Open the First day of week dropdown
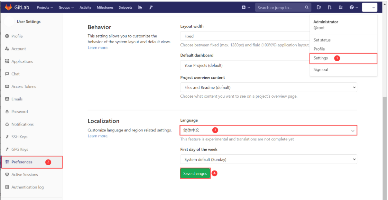This screenshot has width=388, height=200. (269, 160)
